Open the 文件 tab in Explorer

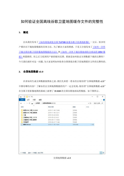click(x=22, y=100)
